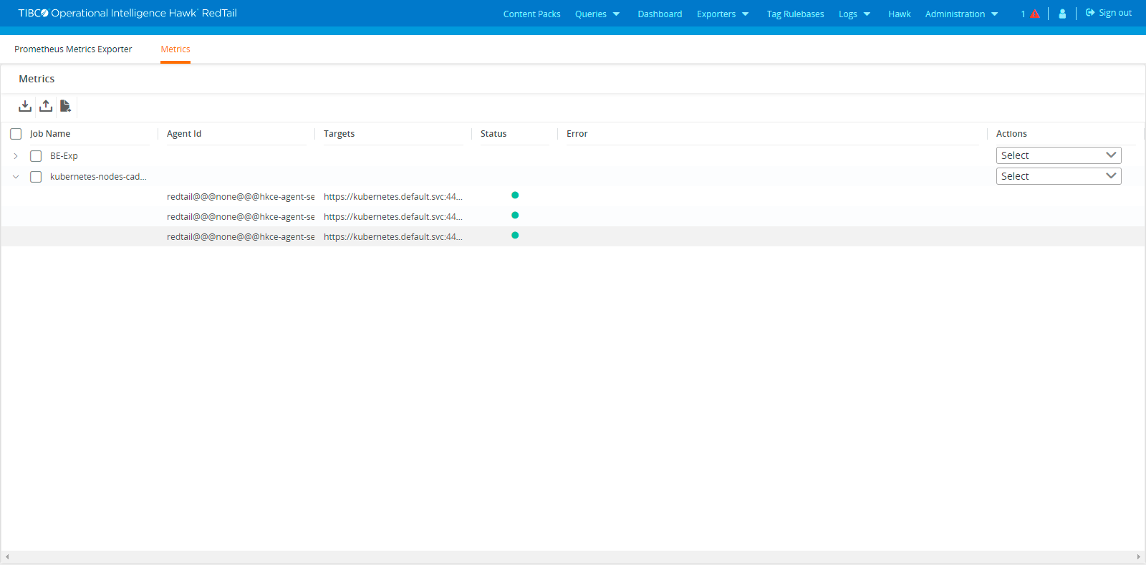This screenshot has width=1146, height=565.
Task: Go to Content Packs page
Action: [x=531, y=14]
